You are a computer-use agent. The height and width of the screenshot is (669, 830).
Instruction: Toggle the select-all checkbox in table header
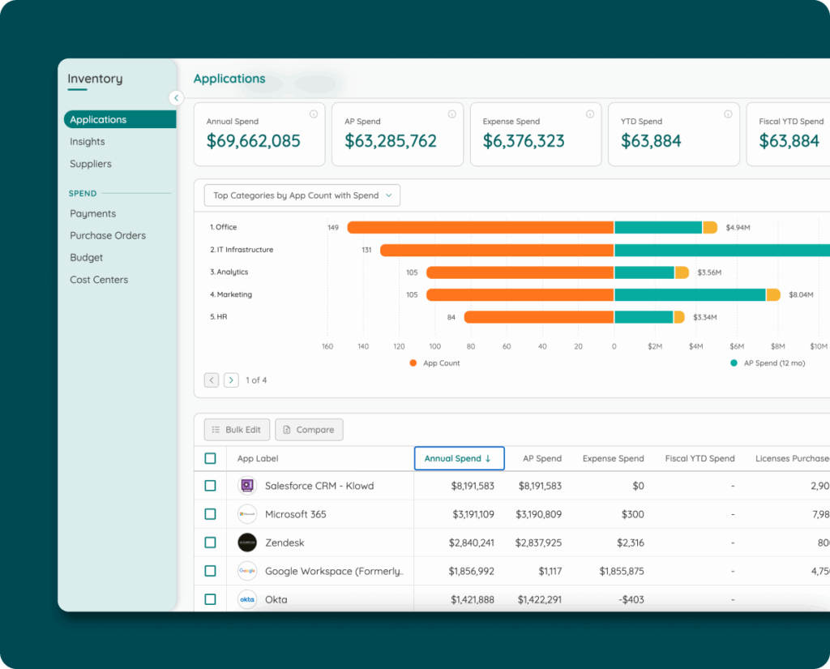point(210,458)
